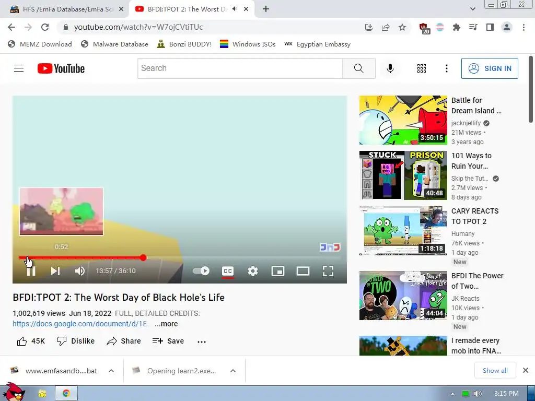The width and height of the screenshot is (535, 401).
Task: Click Show all downloads
Action: click(x=495, y=371)
